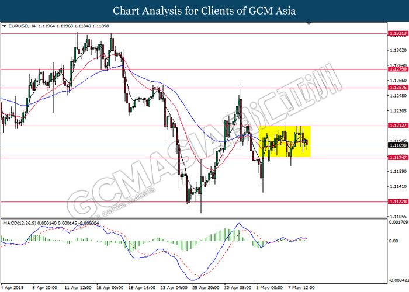This screenshot has width=409, height=292.
Task: Click the 1.12576 horizontal level label
Action: tap(398, 88)
